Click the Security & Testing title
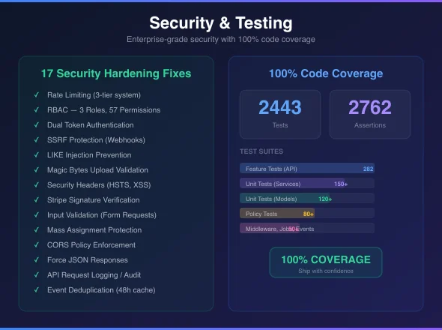Image resolution: width=442 pixels, height=330 pixels. tap(221, 22)
